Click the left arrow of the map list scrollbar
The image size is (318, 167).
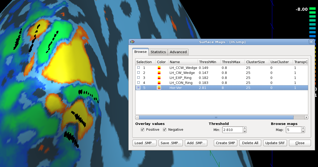(x=137, y=117)
